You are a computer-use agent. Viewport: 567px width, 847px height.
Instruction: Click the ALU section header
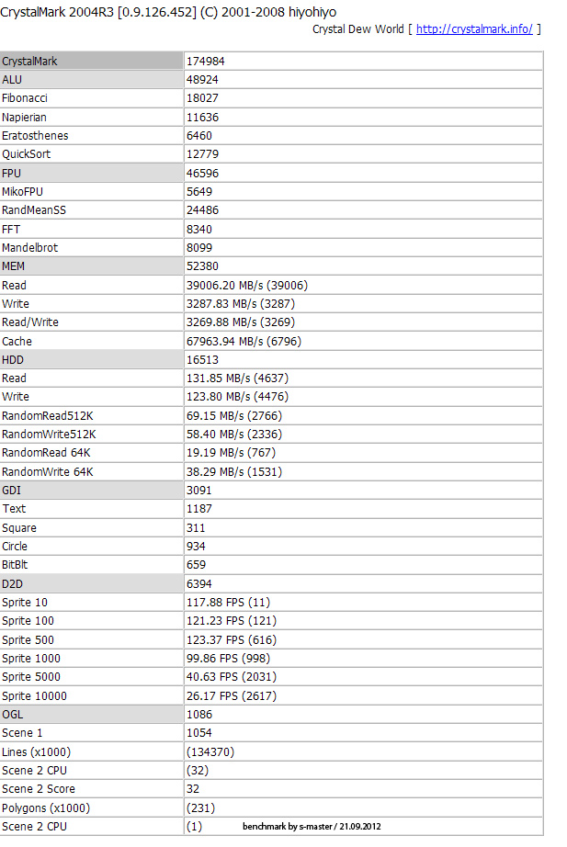[x=12, y=80]
